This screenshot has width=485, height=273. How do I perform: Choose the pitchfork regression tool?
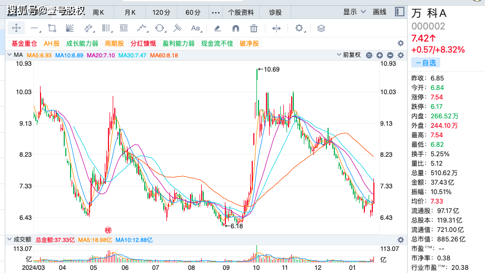tap(177, 28)
